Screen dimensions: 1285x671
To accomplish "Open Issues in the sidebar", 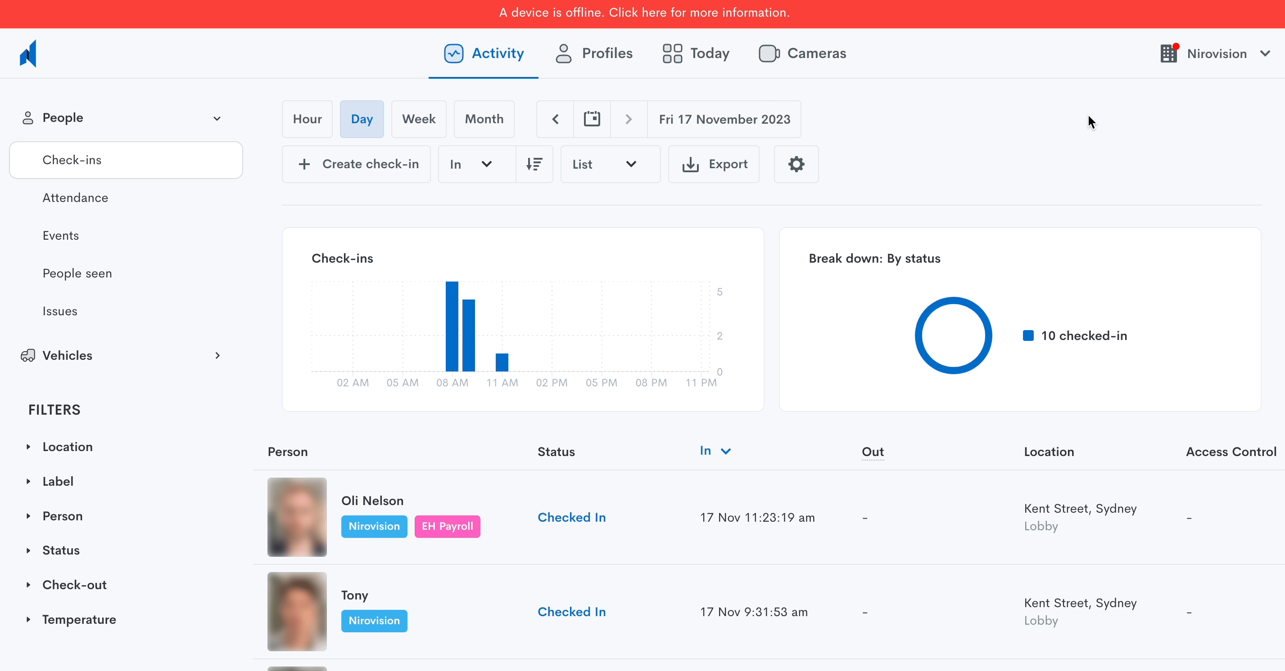I will click(60, 311).
